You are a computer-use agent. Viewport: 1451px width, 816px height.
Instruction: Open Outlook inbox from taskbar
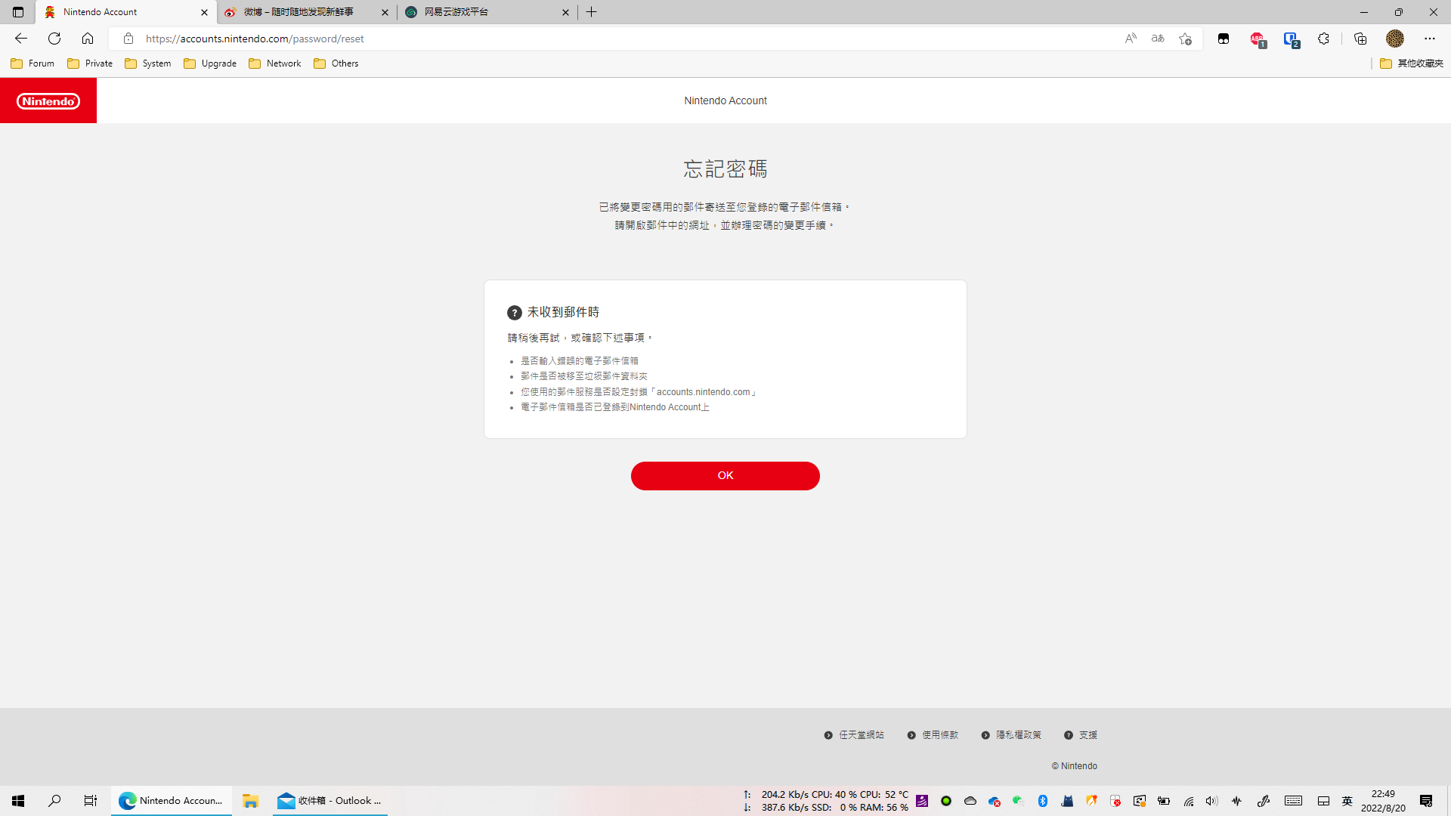(330, 801)
